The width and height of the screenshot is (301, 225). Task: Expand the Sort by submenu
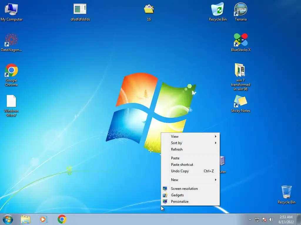click(x=190, y=143)
